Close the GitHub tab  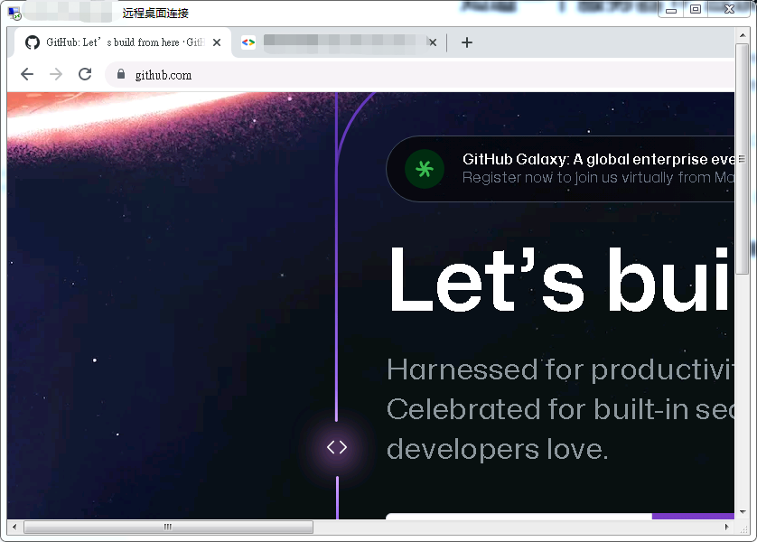pyautogui.click(x=217, y=42)
